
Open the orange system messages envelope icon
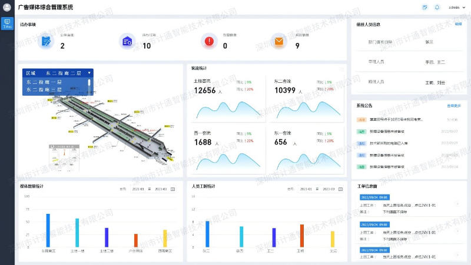(278, 41)
